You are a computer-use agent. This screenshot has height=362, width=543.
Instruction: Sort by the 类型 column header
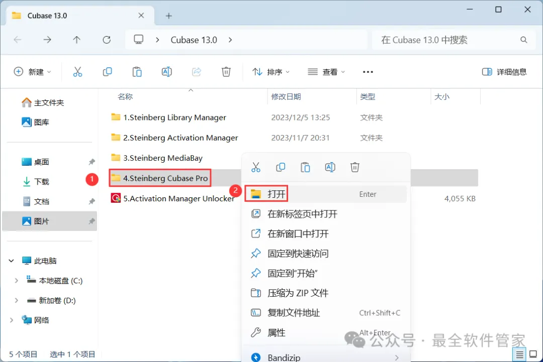368,97
